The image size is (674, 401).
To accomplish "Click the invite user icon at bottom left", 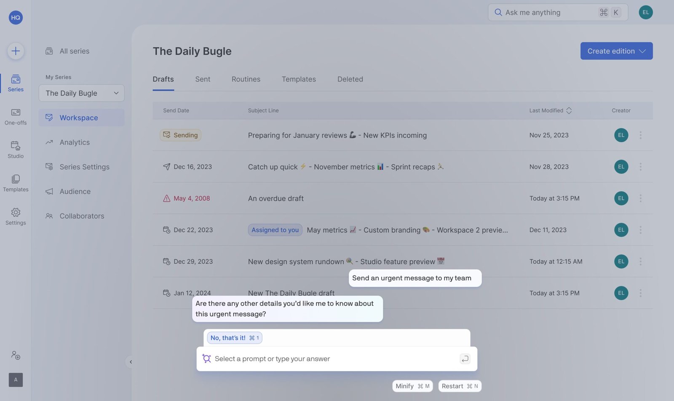I will tap(16, 355).
